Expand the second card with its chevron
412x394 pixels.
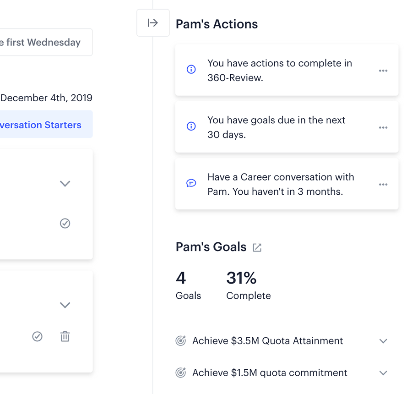coord(65,305)
